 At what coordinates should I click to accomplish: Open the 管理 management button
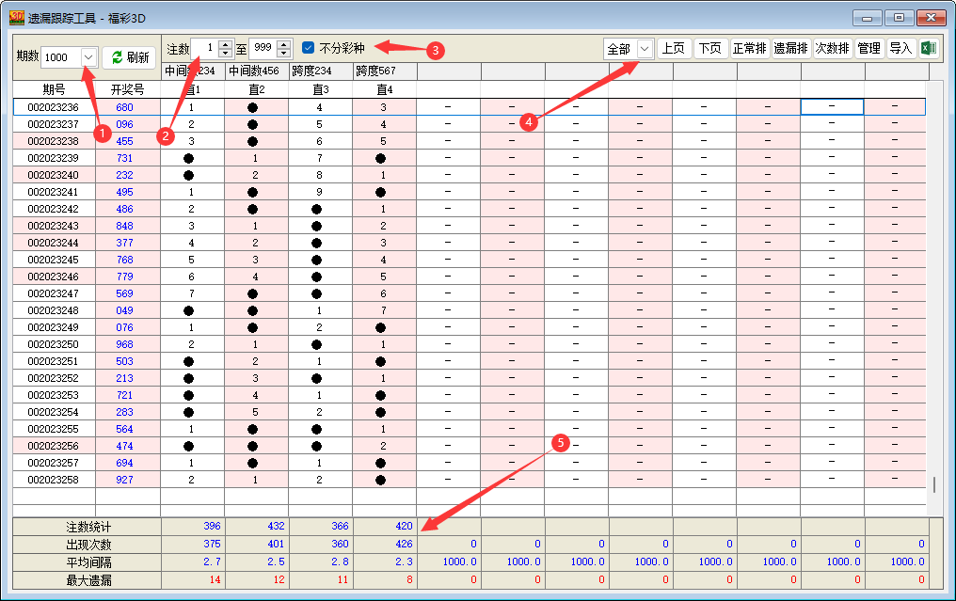[868, 49]
